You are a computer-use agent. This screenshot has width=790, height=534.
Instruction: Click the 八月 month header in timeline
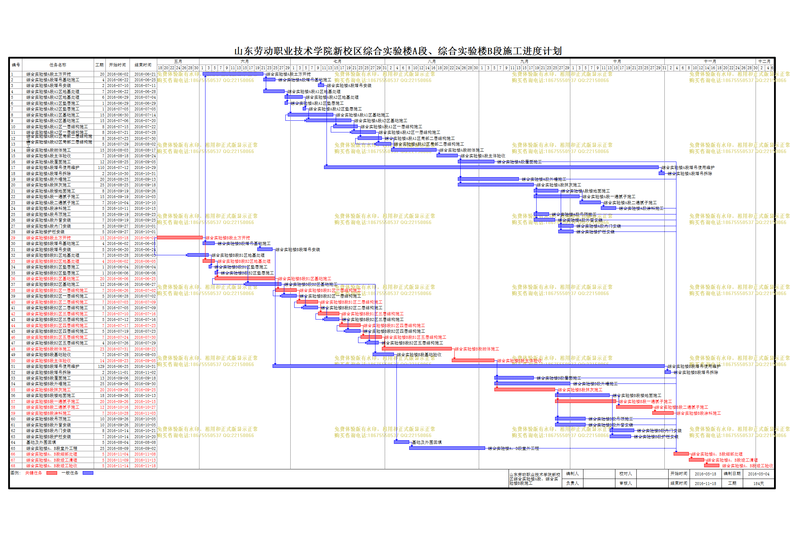(432, 61)
